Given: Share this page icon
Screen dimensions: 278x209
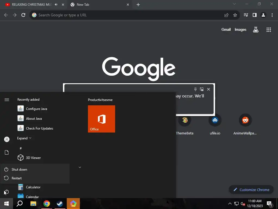Looking at the screenshot, I should pyautogui.click(x=226, y=15).
